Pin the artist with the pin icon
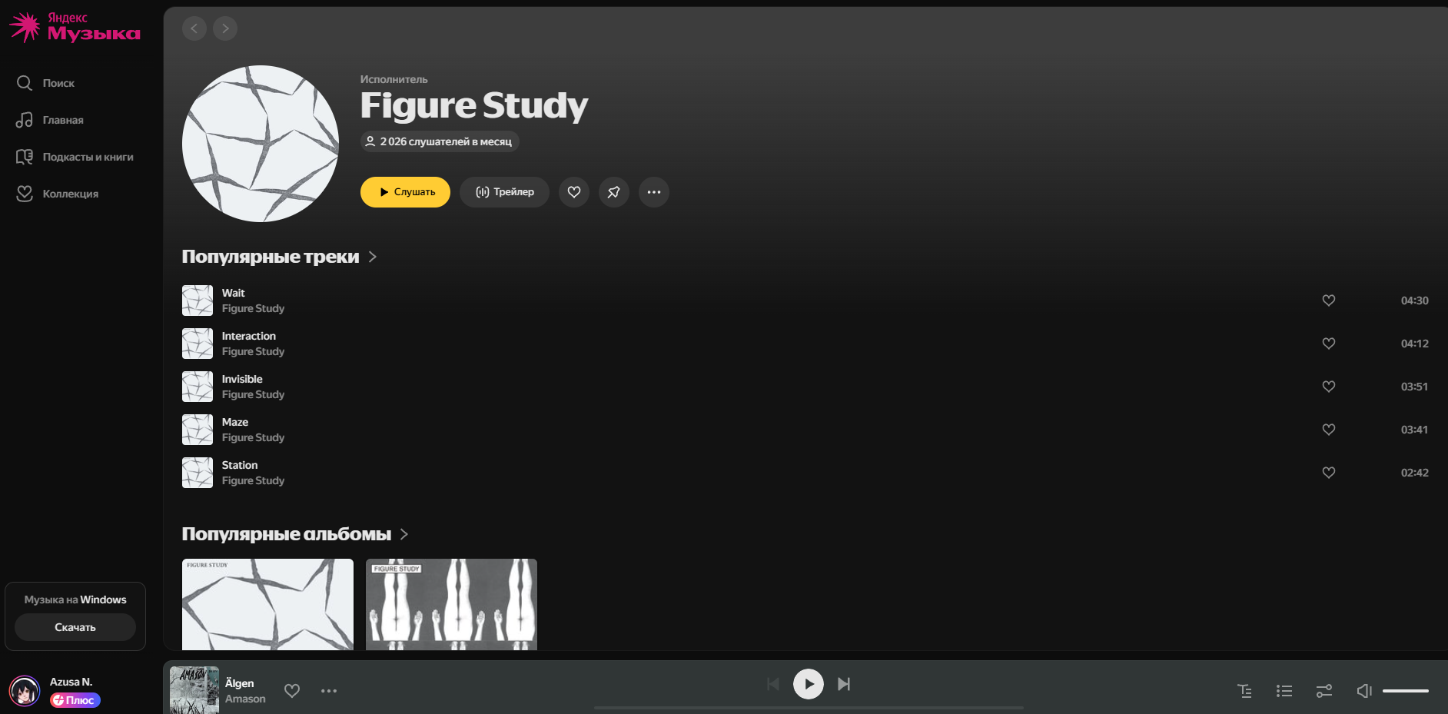1448x714 pixels. tap(614, 192)
